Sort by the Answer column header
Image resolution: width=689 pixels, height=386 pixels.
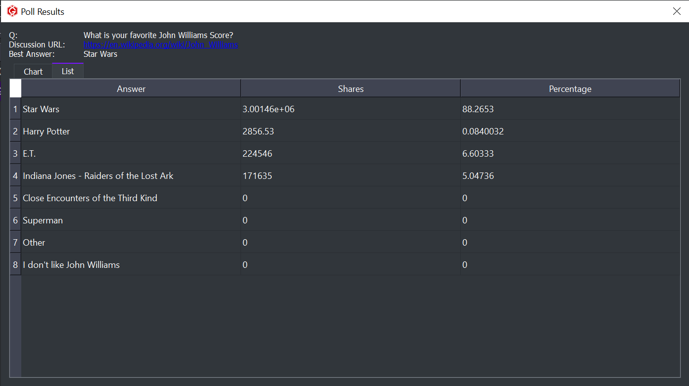click(131, 89)
